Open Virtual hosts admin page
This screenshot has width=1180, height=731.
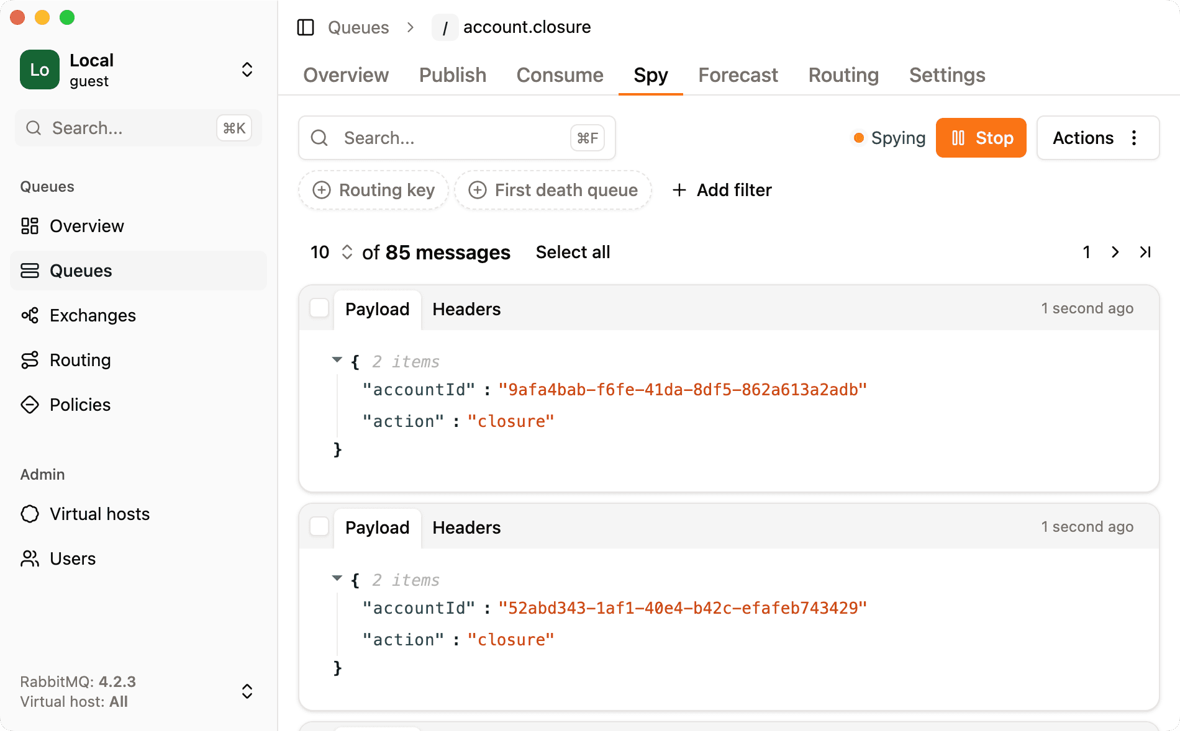click(x=99, y=514)
